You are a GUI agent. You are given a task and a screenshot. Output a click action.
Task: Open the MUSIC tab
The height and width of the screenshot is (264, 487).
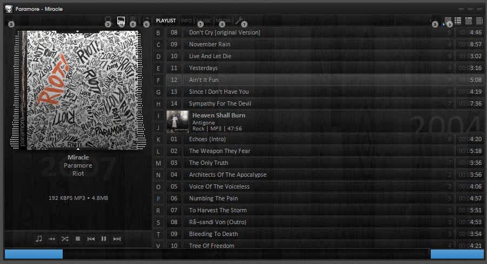(204, 20)
